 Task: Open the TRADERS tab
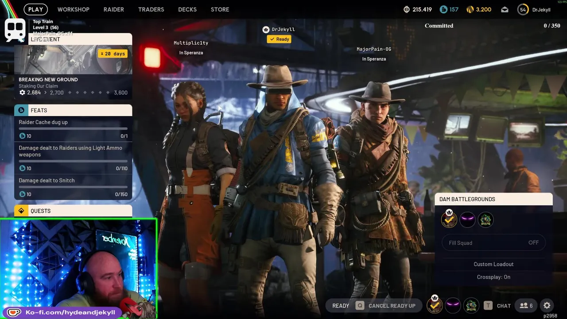(x=151, y=9)
